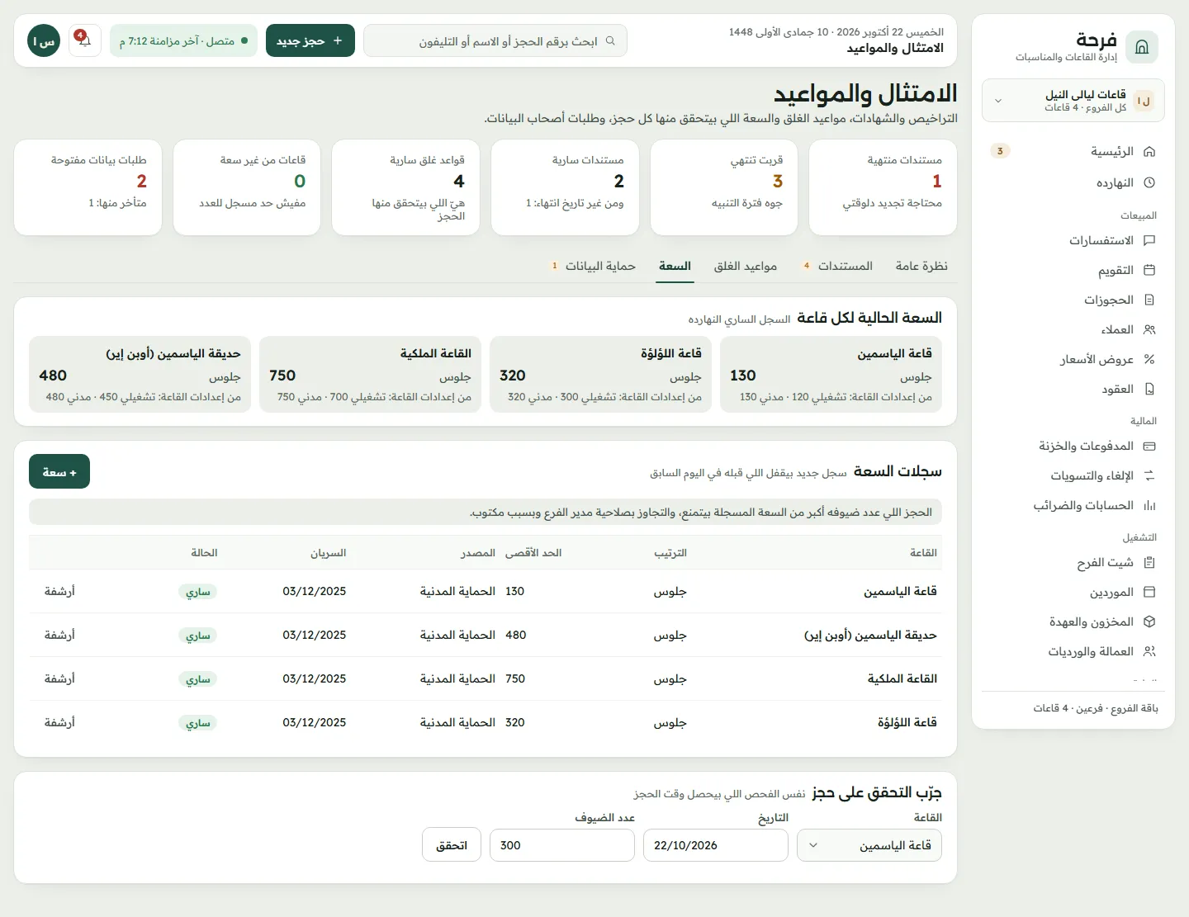1189x917 pixels.
Task: Click the المخزون والعهدة box icon
Action: (x=1149, y=622)
